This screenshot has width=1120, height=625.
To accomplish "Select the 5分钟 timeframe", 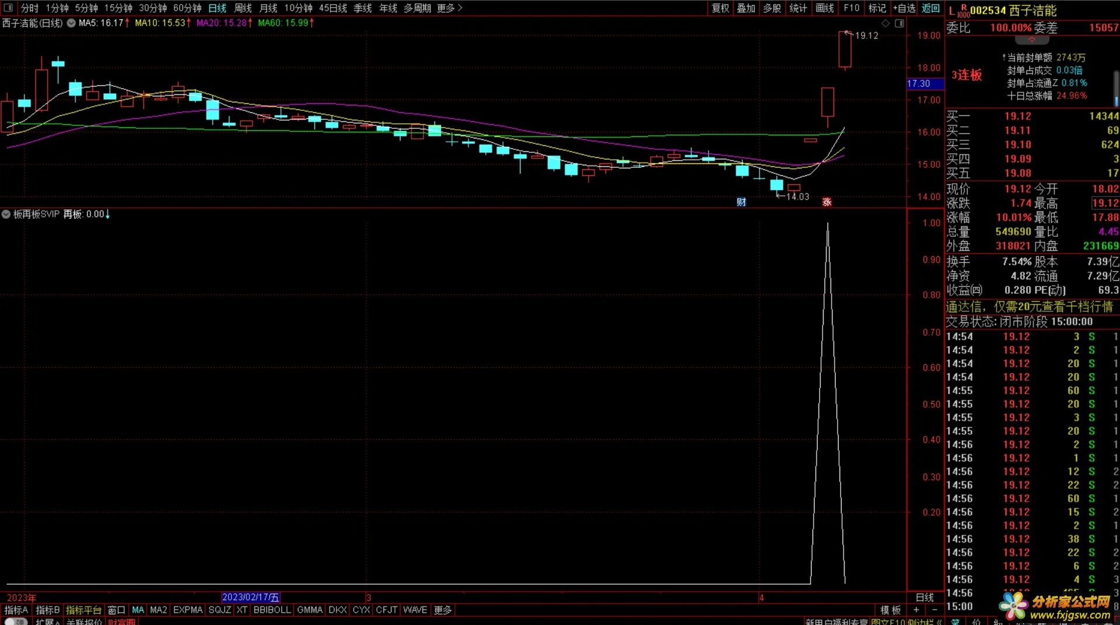I will [x=86, y=8].
